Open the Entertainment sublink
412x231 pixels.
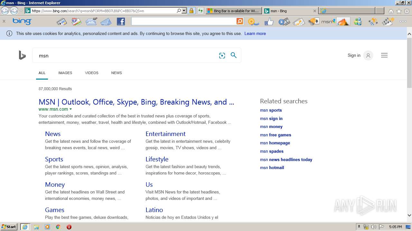pyautogui.click(x=165, y=134)
